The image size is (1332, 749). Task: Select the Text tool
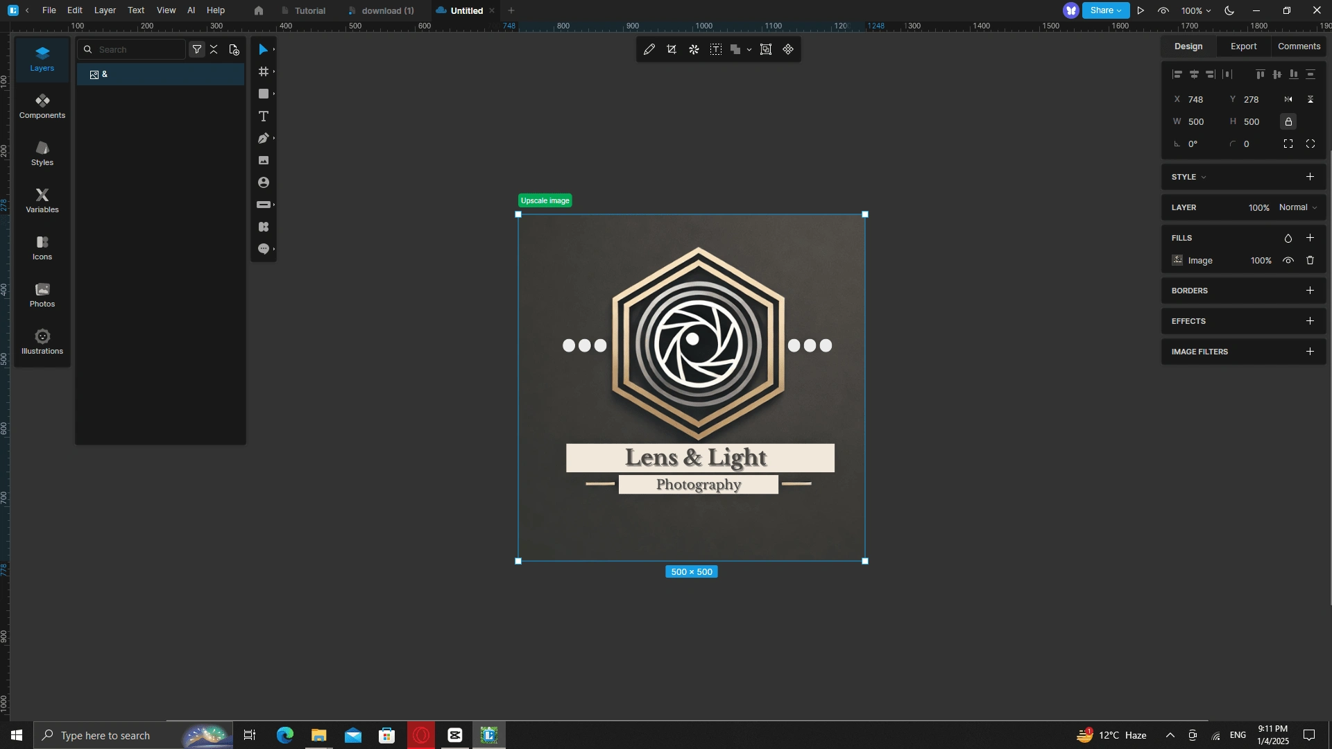click(264, 116)
